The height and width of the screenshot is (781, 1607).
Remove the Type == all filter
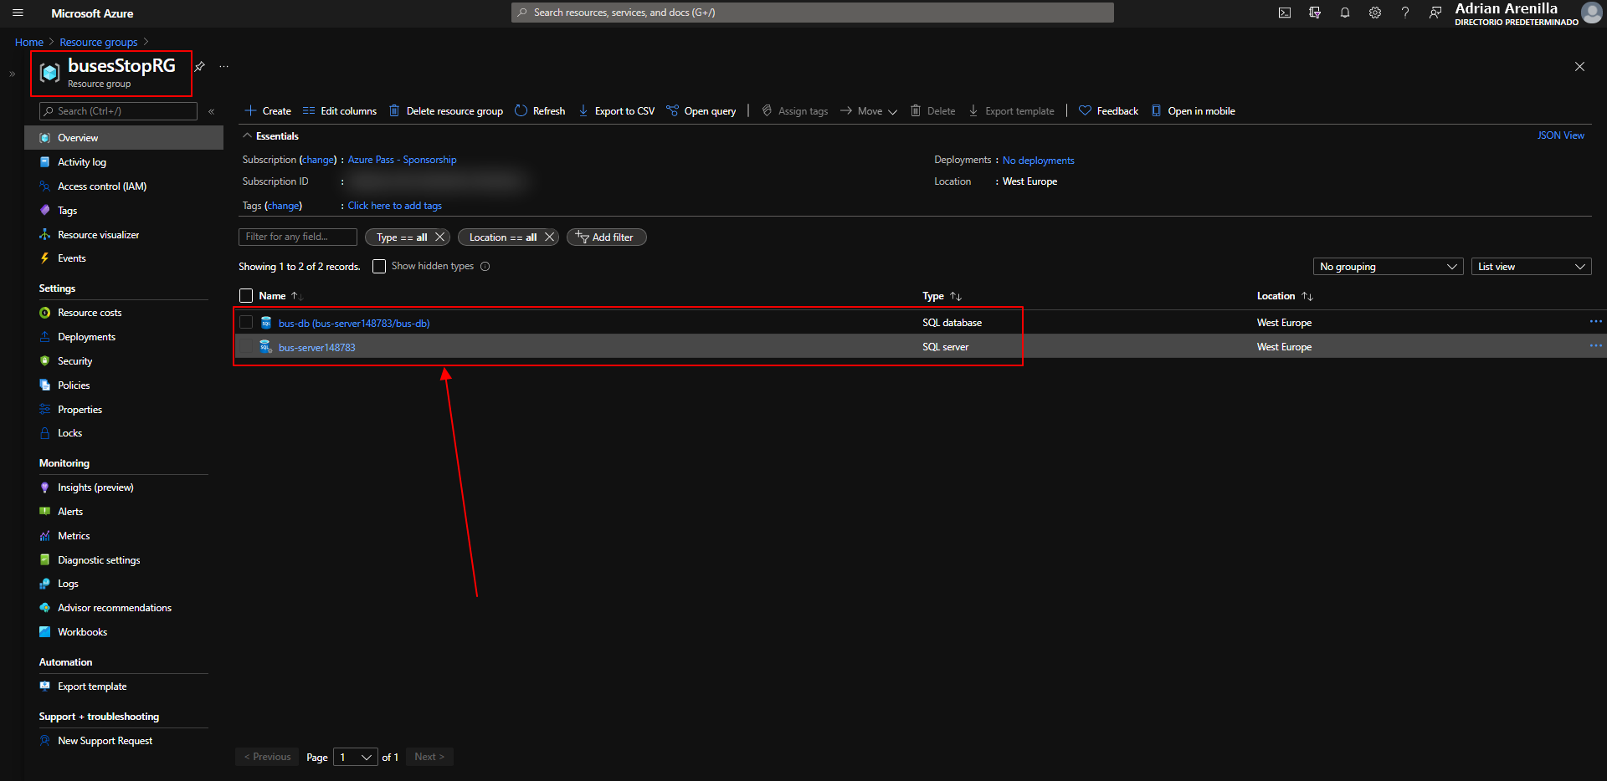439,237
